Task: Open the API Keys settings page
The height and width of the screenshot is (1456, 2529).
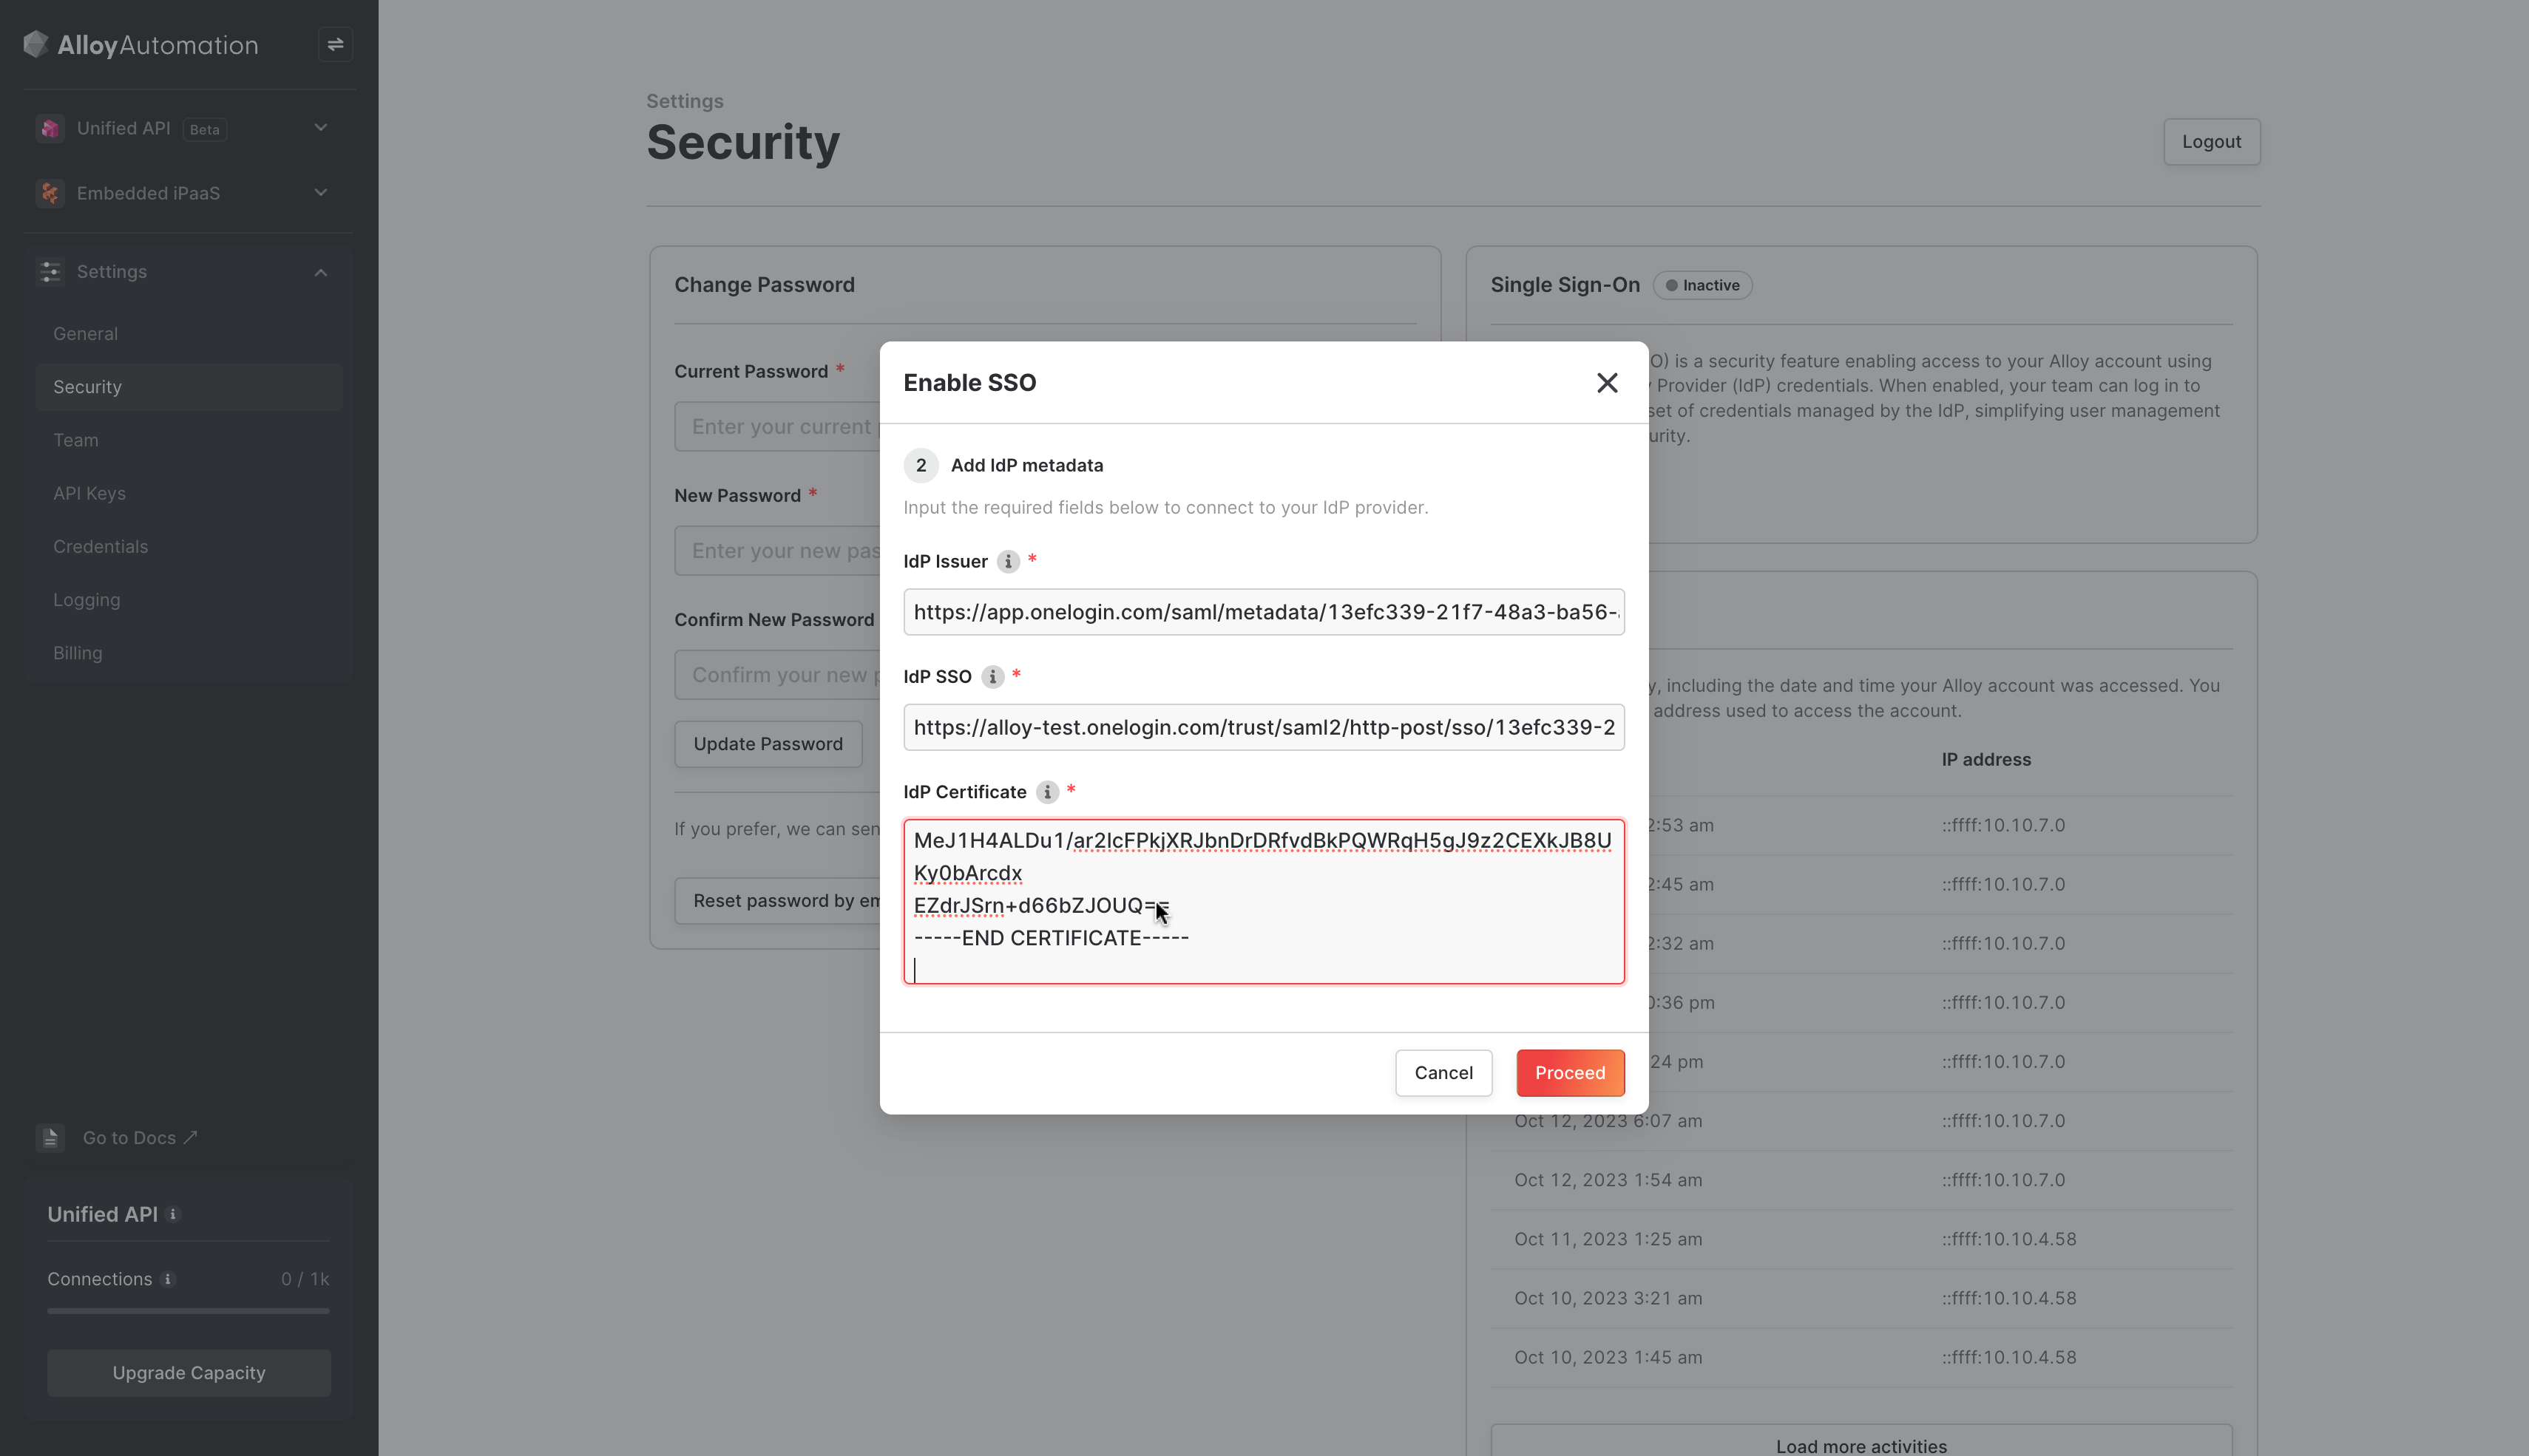Action: pyautogui.click(x=90, y=493)
